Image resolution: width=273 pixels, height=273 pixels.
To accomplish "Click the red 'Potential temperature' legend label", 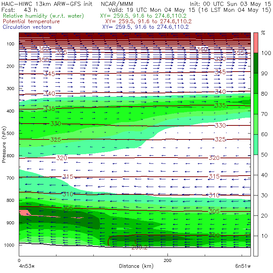I will [x=31, y=21].
